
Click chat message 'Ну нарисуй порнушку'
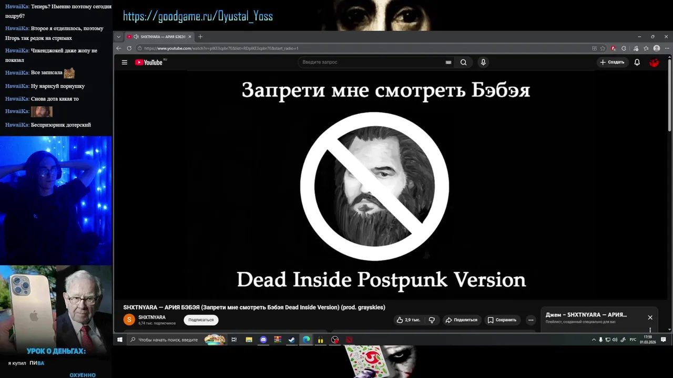pos(58,86)
